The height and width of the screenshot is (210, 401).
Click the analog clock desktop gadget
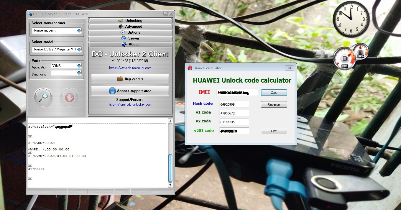[x=351, y=19]
